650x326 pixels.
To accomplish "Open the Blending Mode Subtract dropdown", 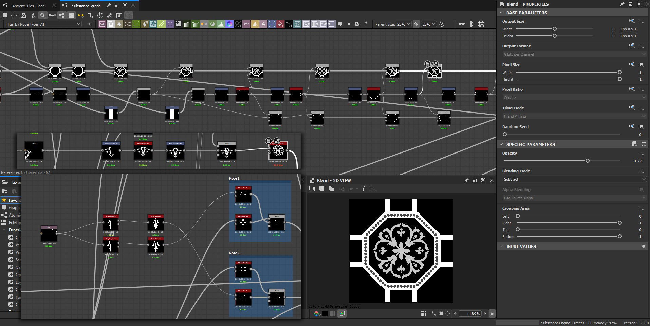I will 574,179.
